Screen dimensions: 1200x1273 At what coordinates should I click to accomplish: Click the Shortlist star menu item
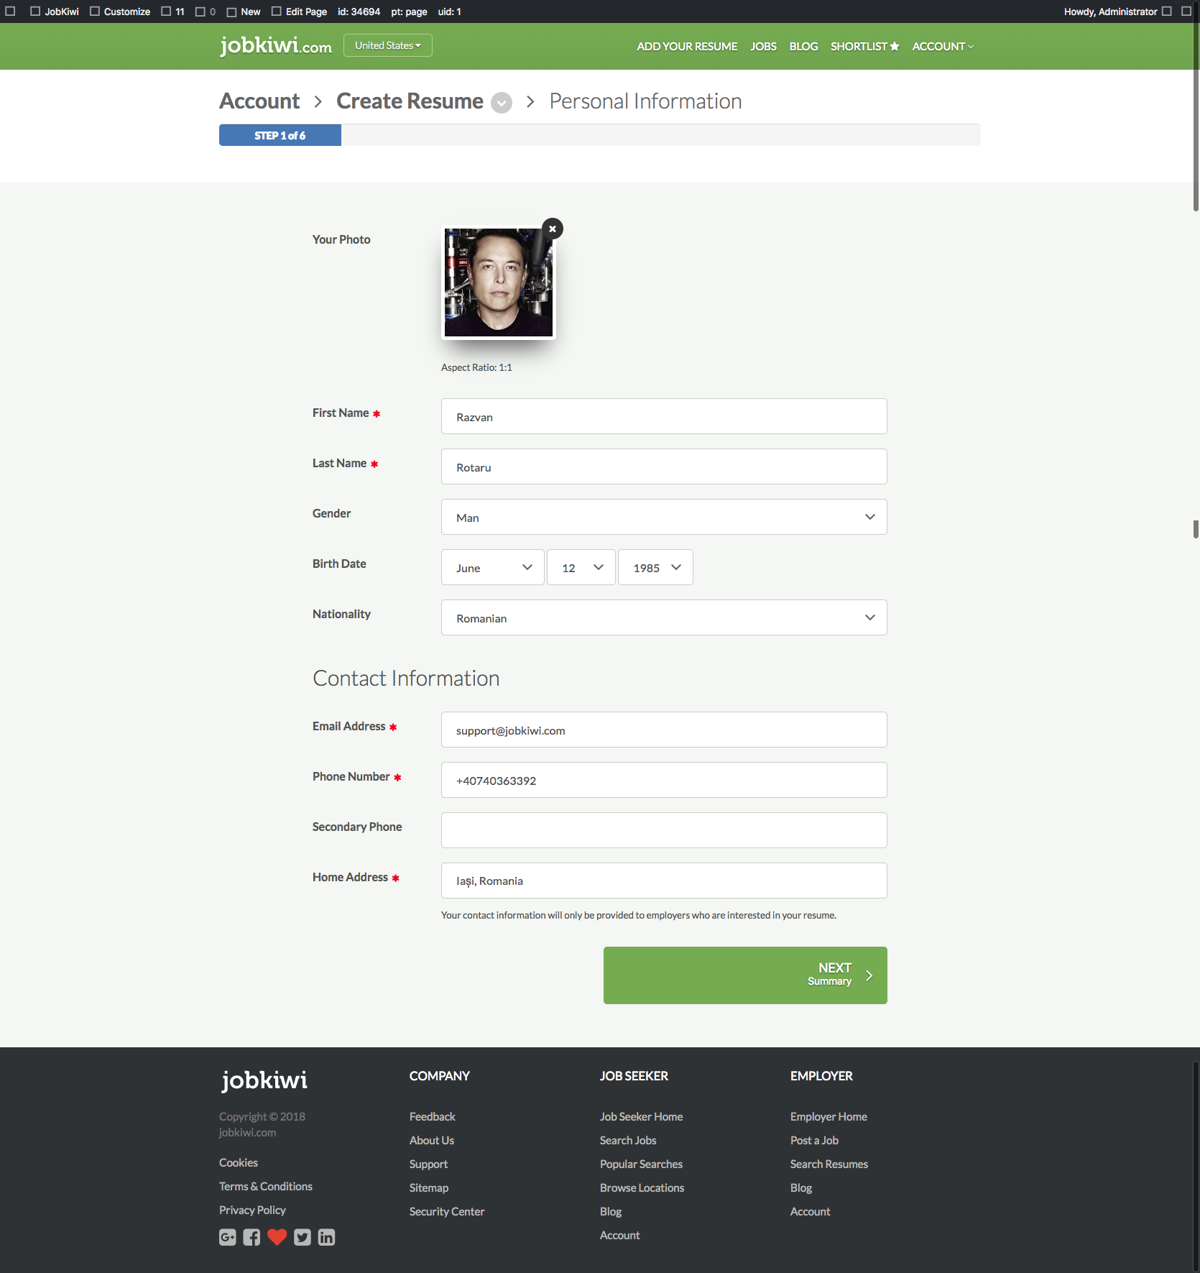(x=864, y=46)
